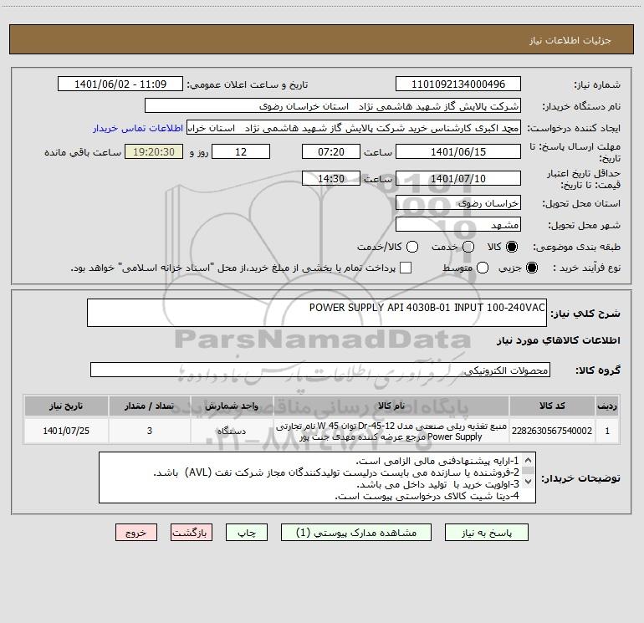Click the ایجاد کننده درخواست field
This screenshot has height=623, width=644.
point(354,128)
